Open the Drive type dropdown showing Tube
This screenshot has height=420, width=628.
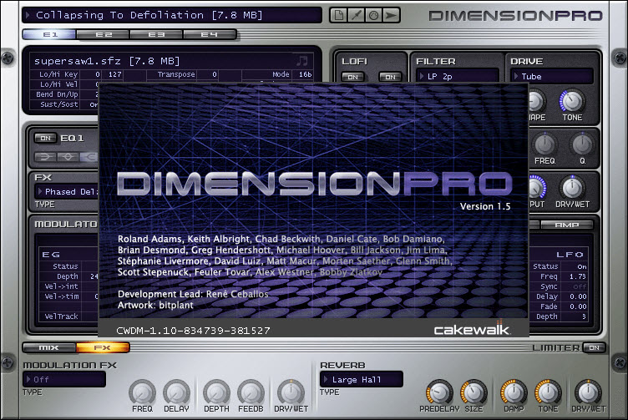click(x=552, y=77)
